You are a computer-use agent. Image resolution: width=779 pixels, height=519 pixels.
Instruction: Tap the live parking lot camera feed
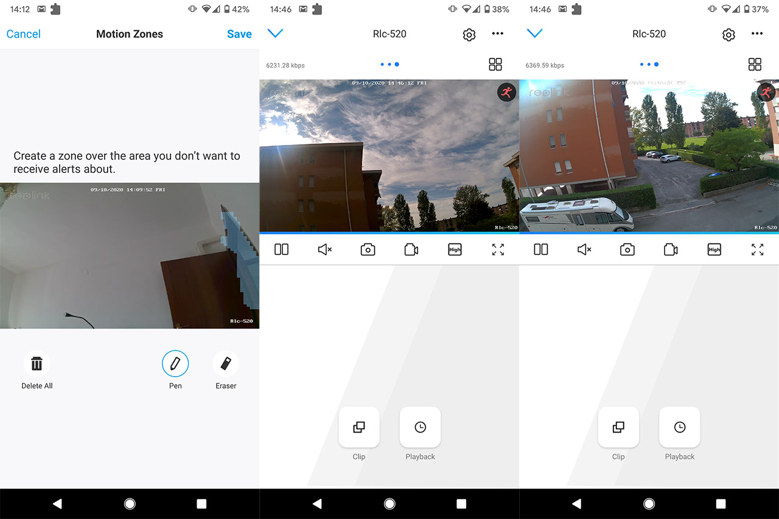click(x=649, y=155)
